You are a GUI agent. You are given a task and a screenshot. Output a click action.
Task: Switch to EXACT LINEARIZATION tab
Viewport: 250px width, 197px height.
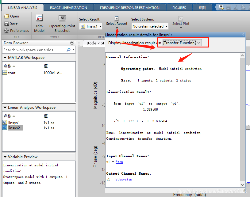click(x=69, y=8)
